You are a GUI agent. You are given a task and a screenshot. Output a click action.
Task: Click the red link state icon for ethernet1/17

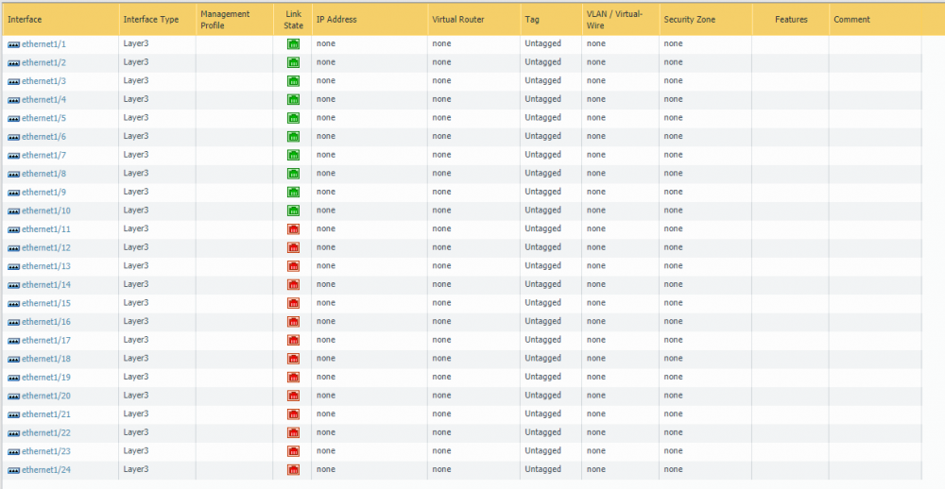294,340
